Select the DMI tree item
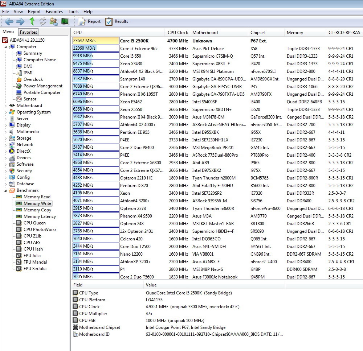 [x=28, y=66]
